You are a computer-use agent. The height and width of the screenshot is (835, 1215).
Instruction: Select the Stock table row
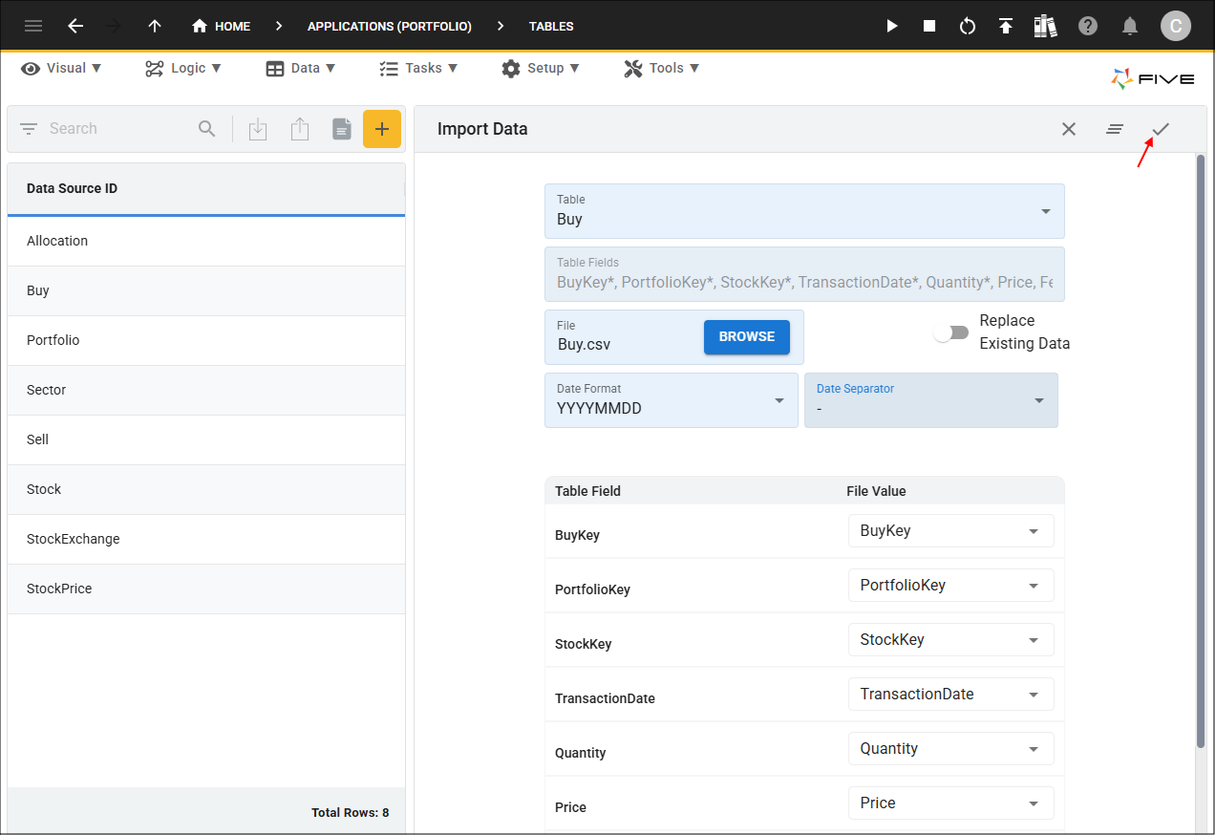click(206, 489)
